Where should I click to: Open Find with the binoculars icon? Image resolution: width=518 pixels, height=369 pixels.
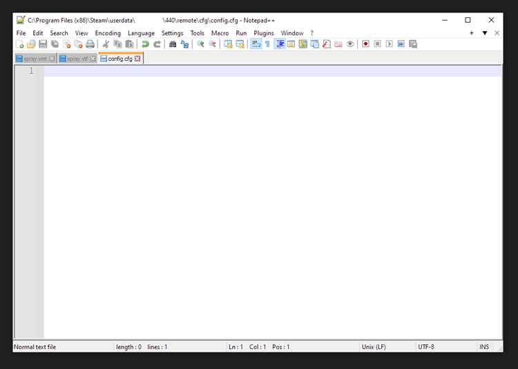(173, 44)
